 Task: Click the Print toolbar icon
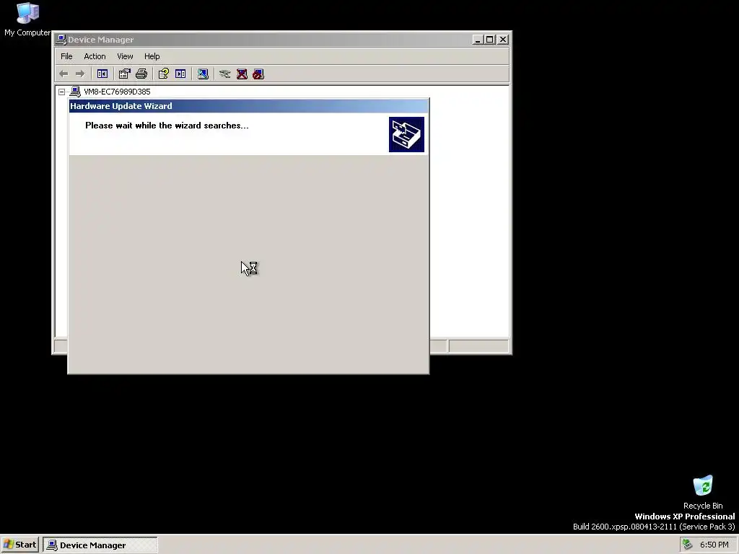(141, 74)
